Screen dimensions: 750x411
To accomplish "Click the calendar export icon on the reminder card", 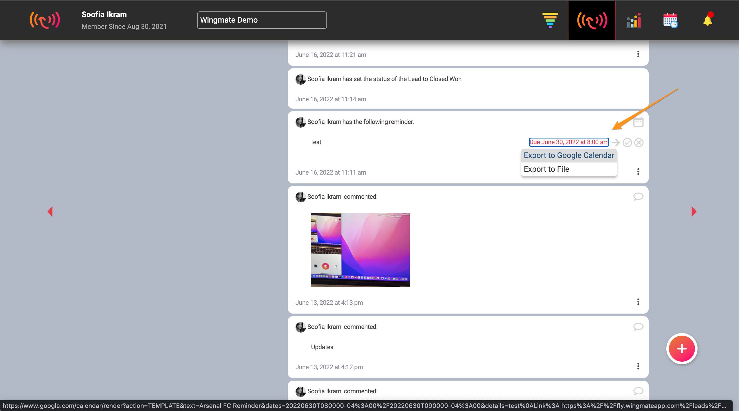I will click(x=638, y=122).
